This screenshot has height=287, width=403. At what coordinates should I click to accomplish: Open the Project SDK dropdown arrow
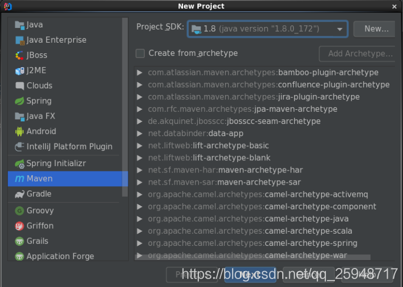pyautogui.click(x=340, y=29)
